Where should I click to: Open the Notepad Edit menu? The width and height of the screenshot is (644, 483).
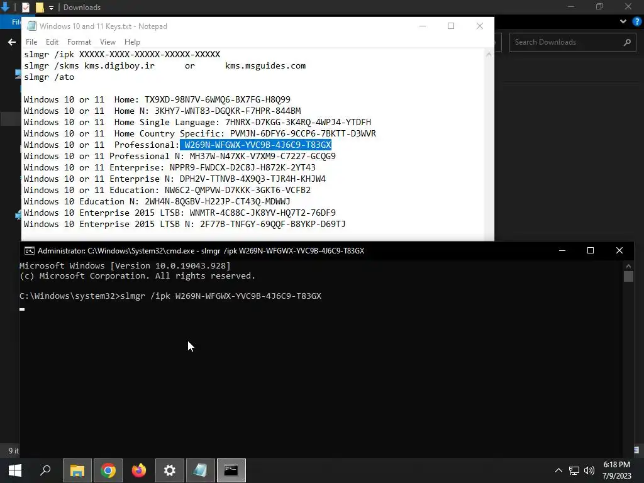52,42
